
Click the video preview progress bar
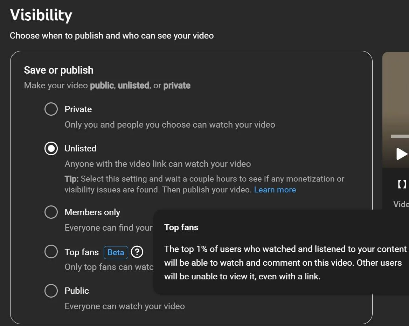click(x=400, y=136)
